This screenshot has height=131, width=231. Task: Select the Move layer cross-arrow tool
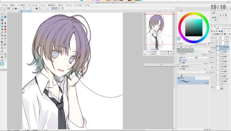point(2,60)
